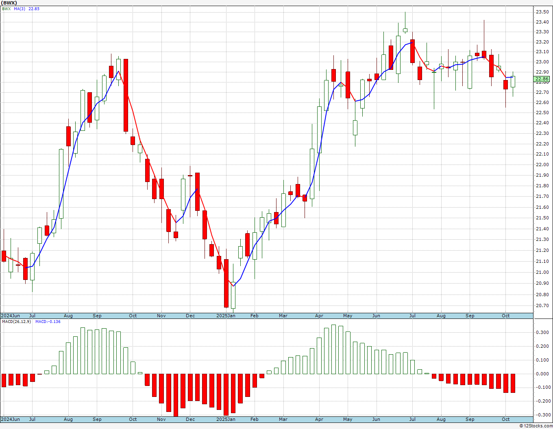Select 2025Jan on the MACD panel date axis
This screenshot has height=429, width=553.
click(226, 419)
